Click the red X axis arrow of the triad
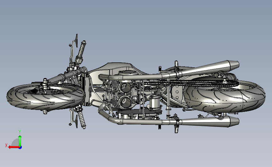The width and height of the screenshot is (272, 167). click(x=14, y=147)
